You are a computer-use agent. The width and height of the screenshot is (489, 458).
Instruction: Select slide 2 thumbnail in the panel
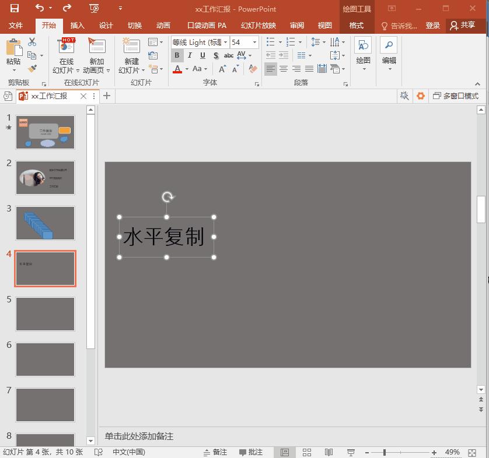coord(45,178)
